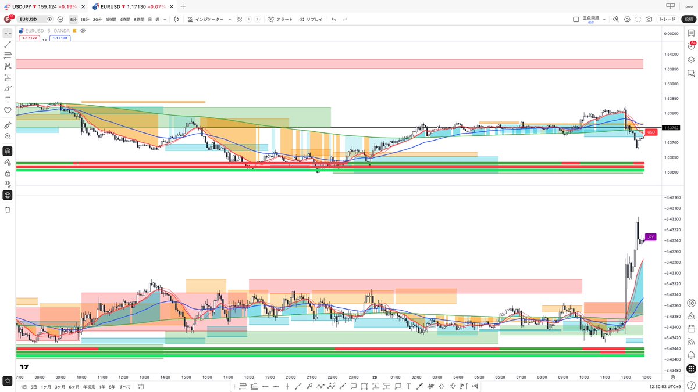This screenshot has width=698, height=392.
Task: Open the calendar panel in right sidebar
Action: (x=691, y=329)
